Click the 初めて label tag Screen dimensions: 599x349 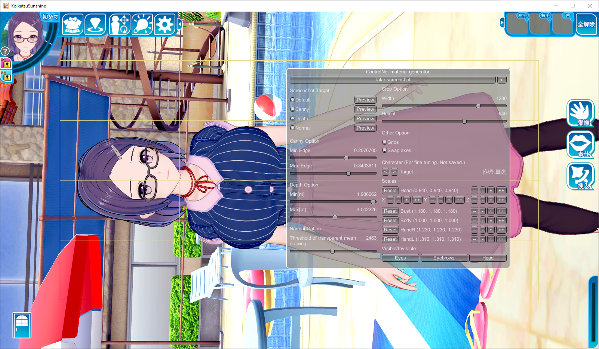coord(50,17)
